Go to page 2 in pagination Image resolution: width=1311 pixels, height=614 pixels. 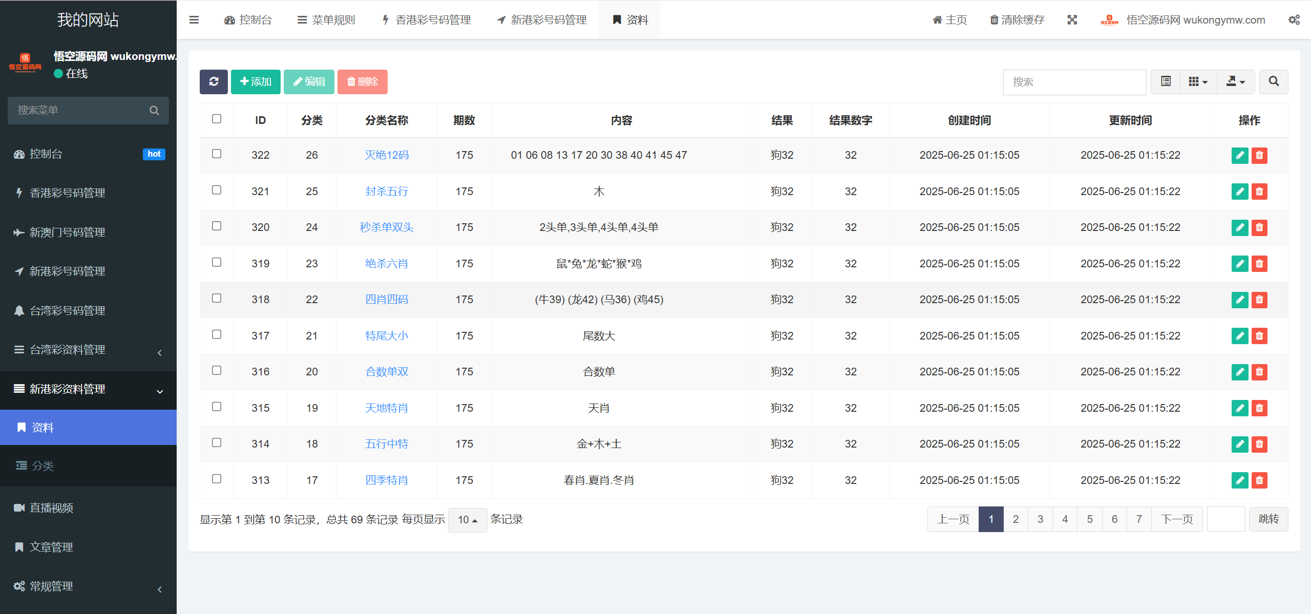pyautogui.click(x=1016, y=520)
